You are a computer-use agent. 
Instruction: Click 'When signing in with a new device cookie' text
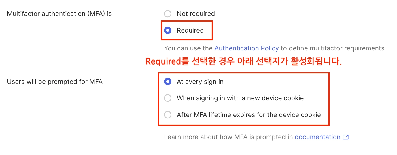pyautogui.click(x=240, y=98)
